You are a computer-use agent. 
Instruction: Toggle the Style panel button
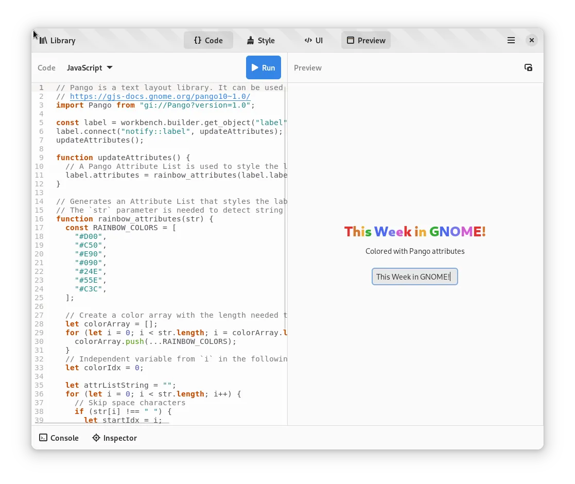pyautogui.click(x=260, y=41)
